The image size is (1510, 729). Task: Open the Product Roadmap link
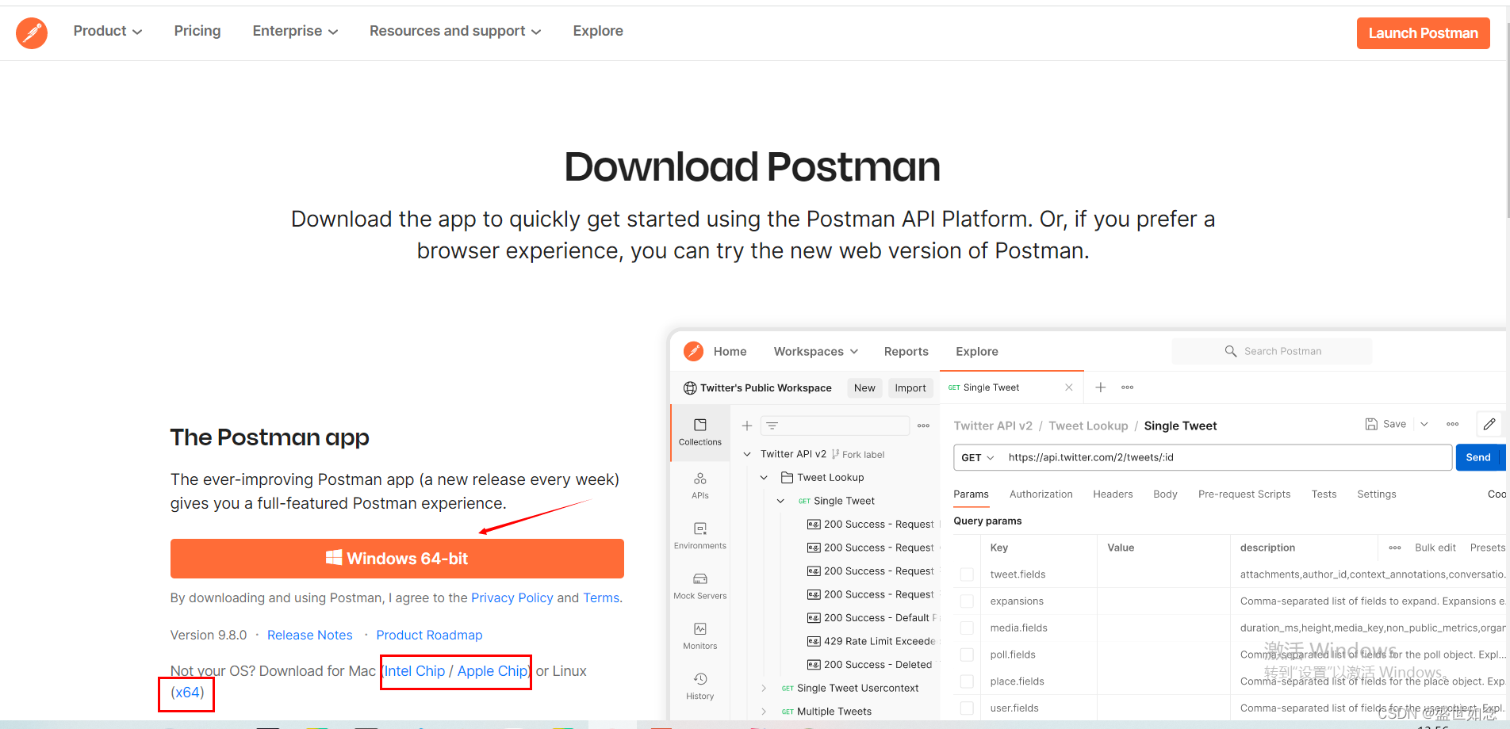pyautogui.click(x=429, y=635)
